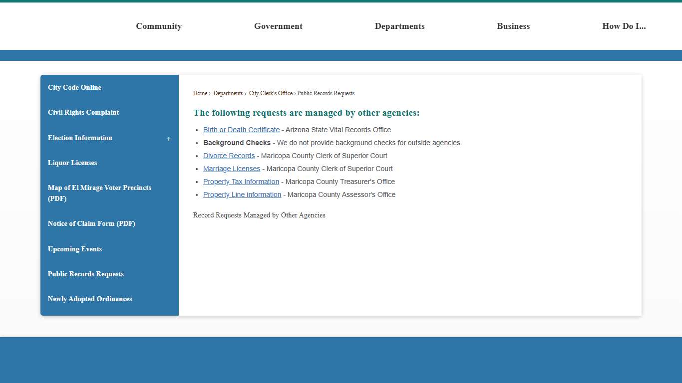This screenshot has width=682, height=383.
Task: Open the Community menu
Action: (x=159, y=26)
